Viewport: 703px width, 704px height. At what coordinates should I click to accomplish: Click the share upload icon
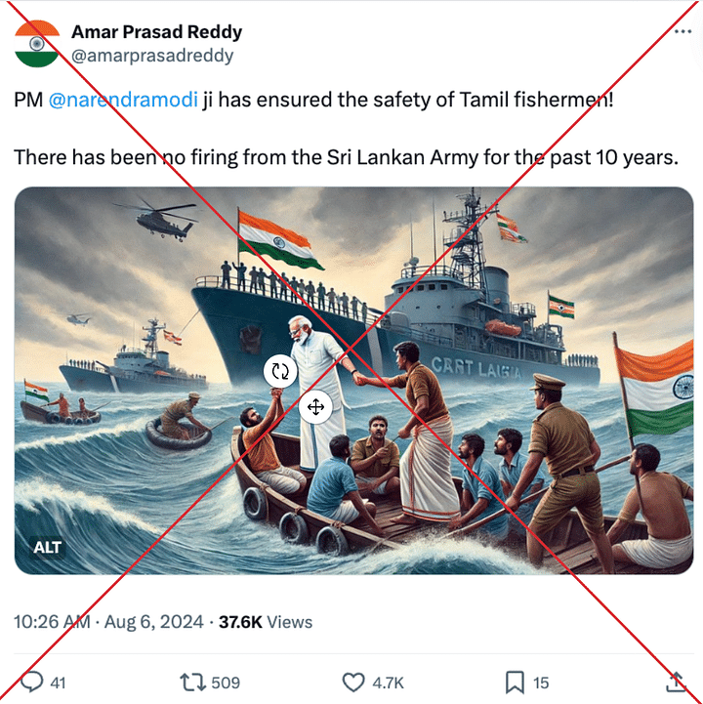coord(676,682)
